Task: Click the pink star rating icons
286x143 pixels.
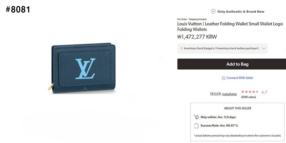Action: 250,92
